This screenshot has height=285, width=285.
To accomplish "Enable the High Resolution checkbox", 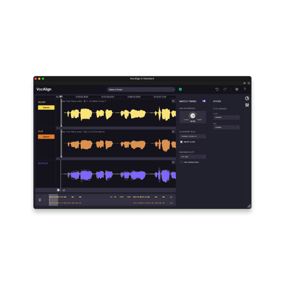I will (181, 162).
